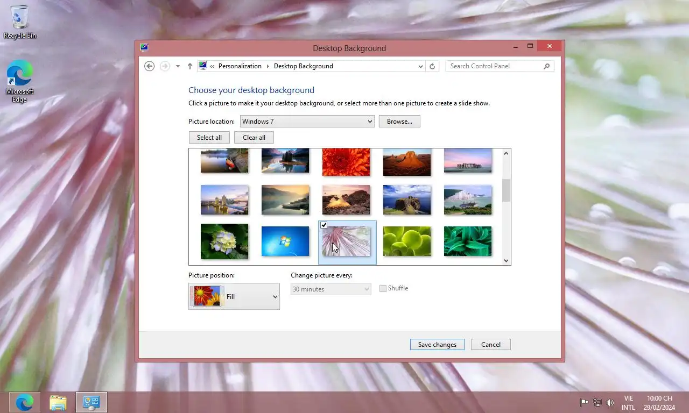Viewport: 689px width, 413px height.
Task: Click the Action Center flag tray icon
Action: pyautogui.click(x=584, y=402)
